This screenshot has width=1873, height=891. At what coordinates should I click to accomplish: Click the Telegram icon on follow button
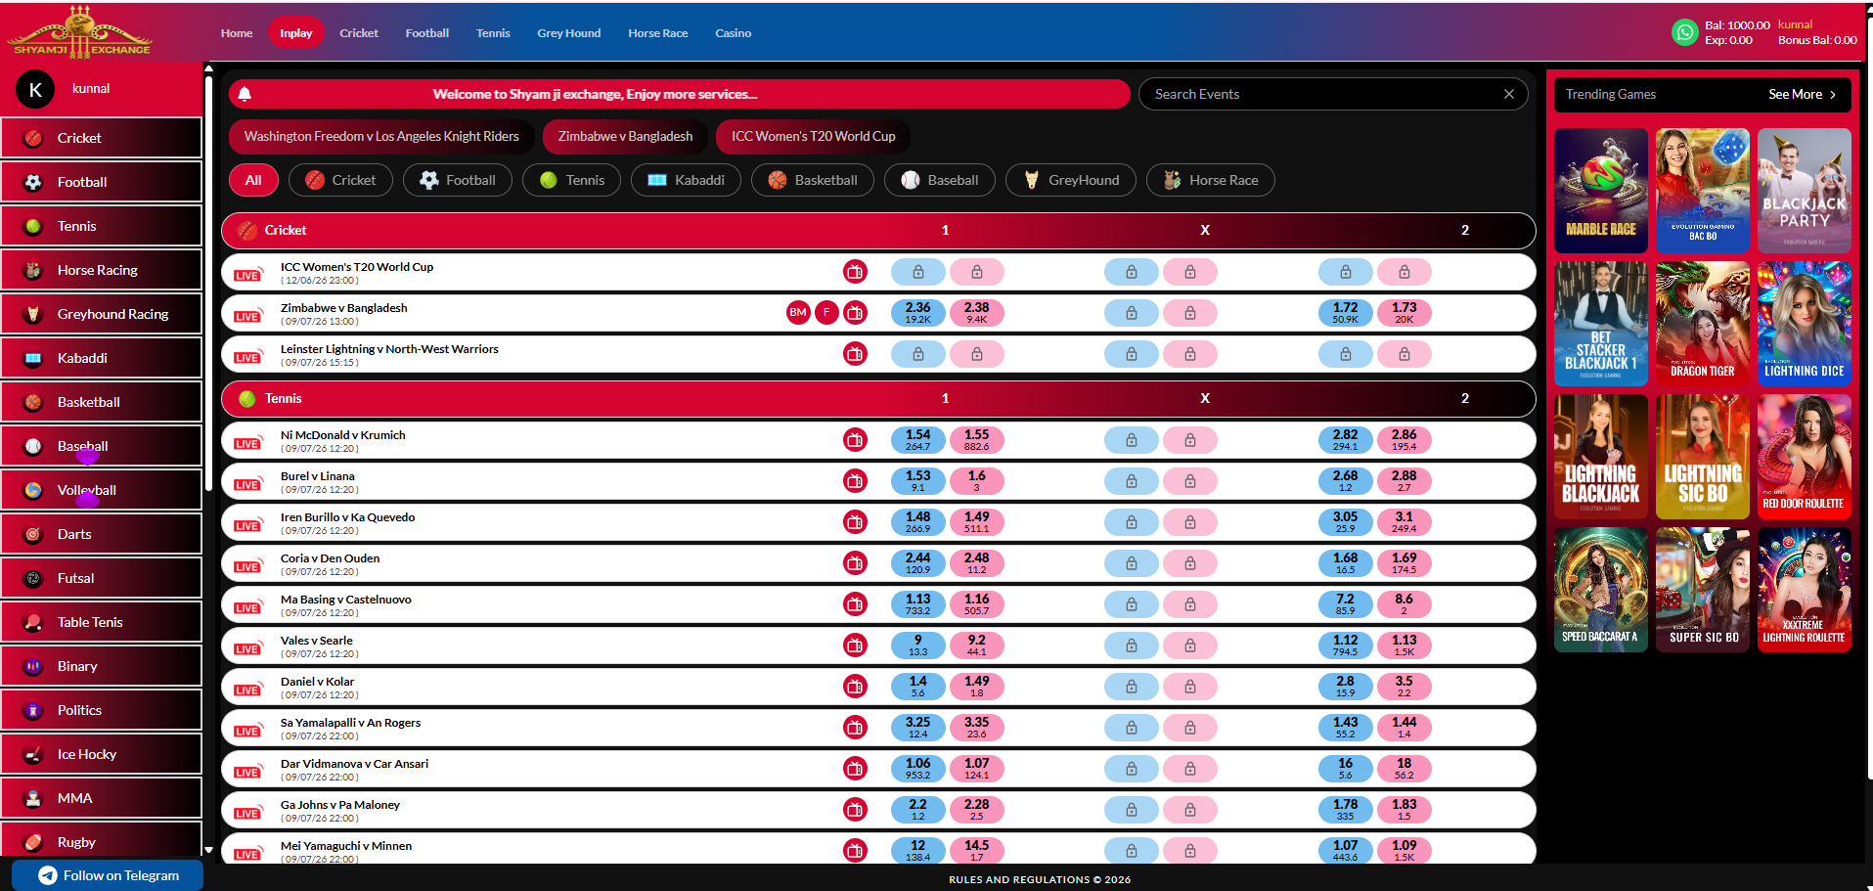click(48, 875)
